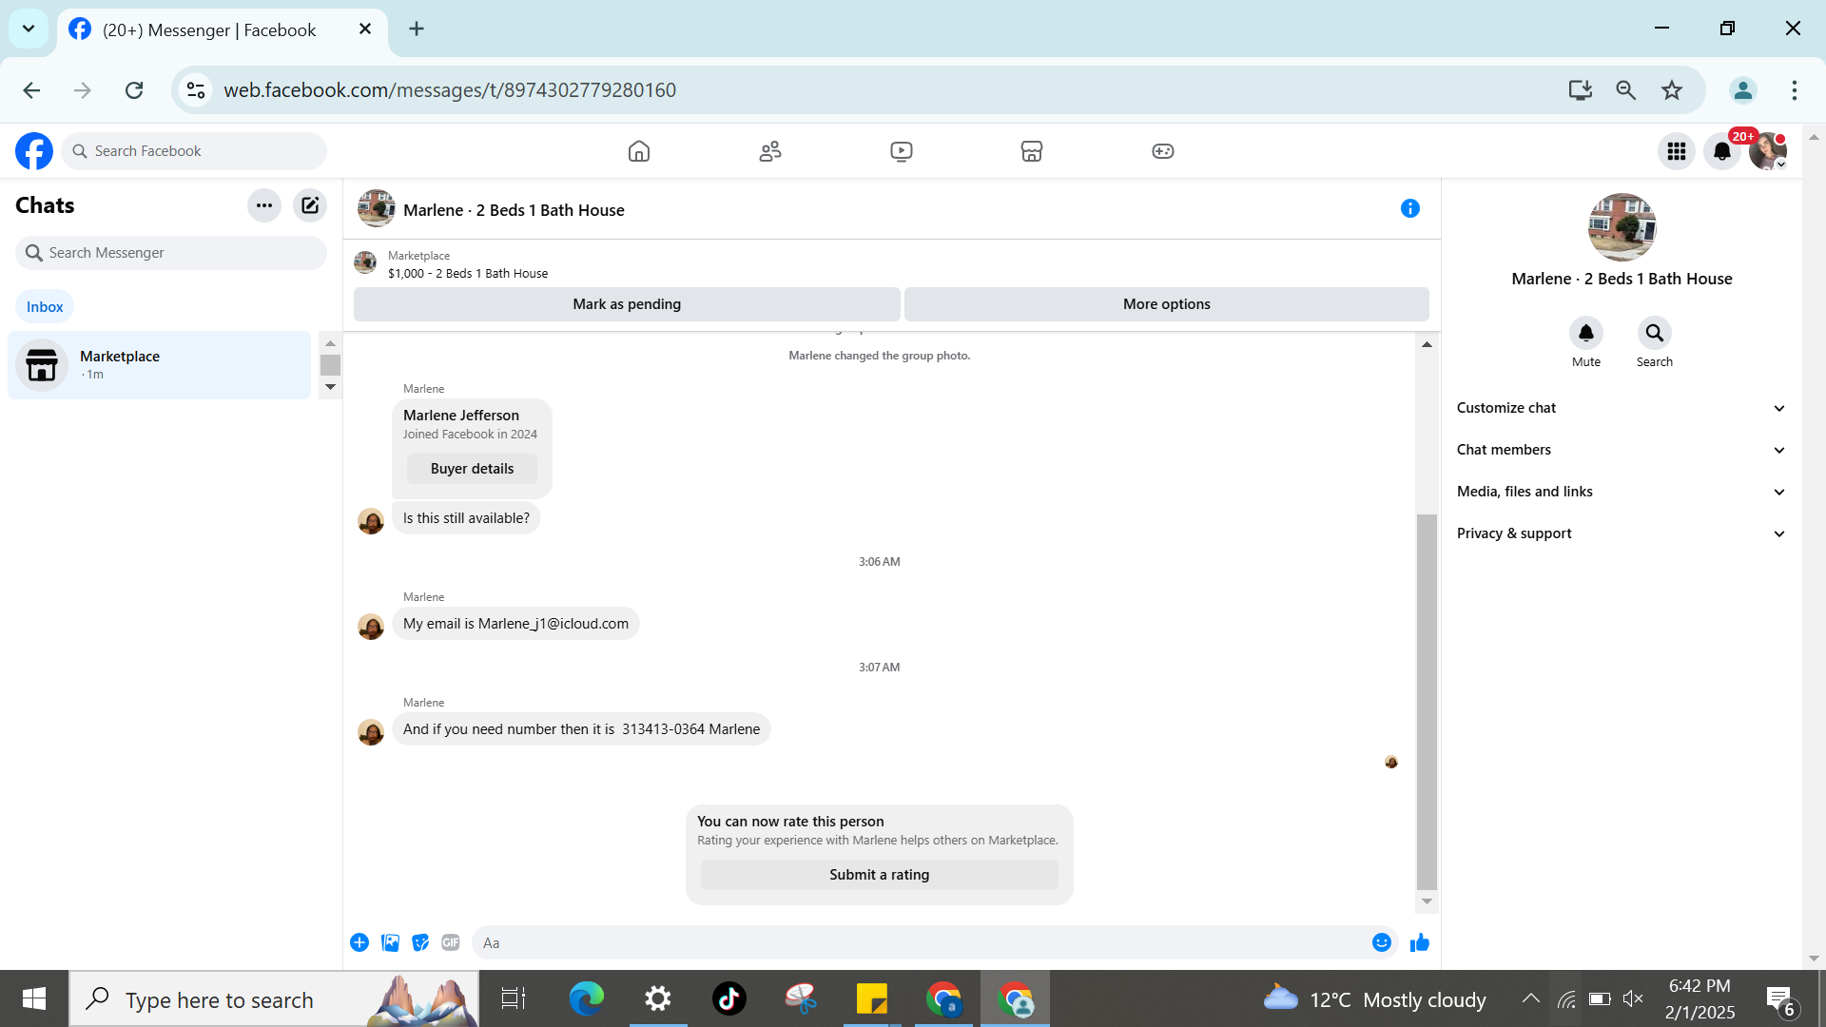Image resolution: width=1826 pixels, height=1027 pixels.
Task: Open Facebook notifications bell
Action: click(x=1721, y=151)
